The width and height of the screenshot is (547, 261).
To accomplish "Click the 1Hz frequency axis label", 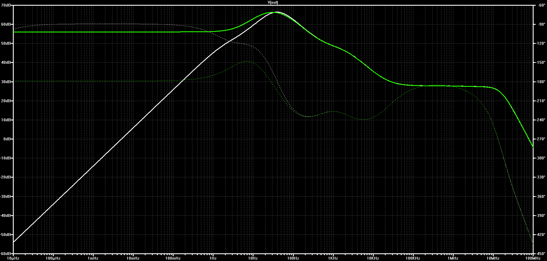I will tap(213, 258).
